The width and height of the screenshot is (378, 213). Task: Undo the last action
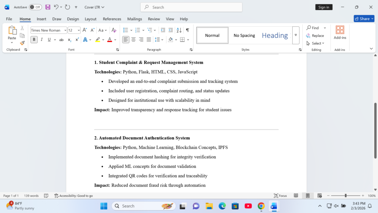click(x=56, y=7)
